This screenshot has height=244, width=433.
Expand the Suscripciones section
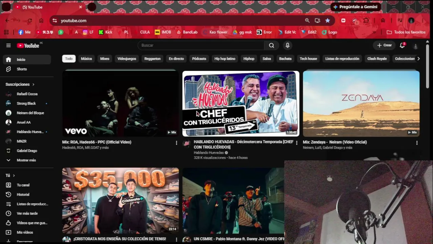pos(20,84)
